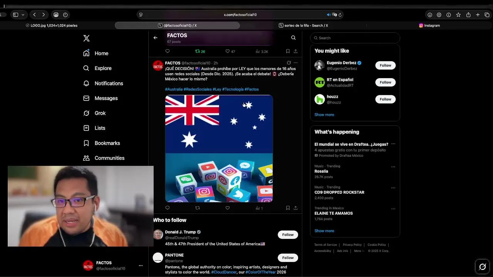493x277 pixels.
Task: Open the floating Grok button
Action: tap(482, 266)
